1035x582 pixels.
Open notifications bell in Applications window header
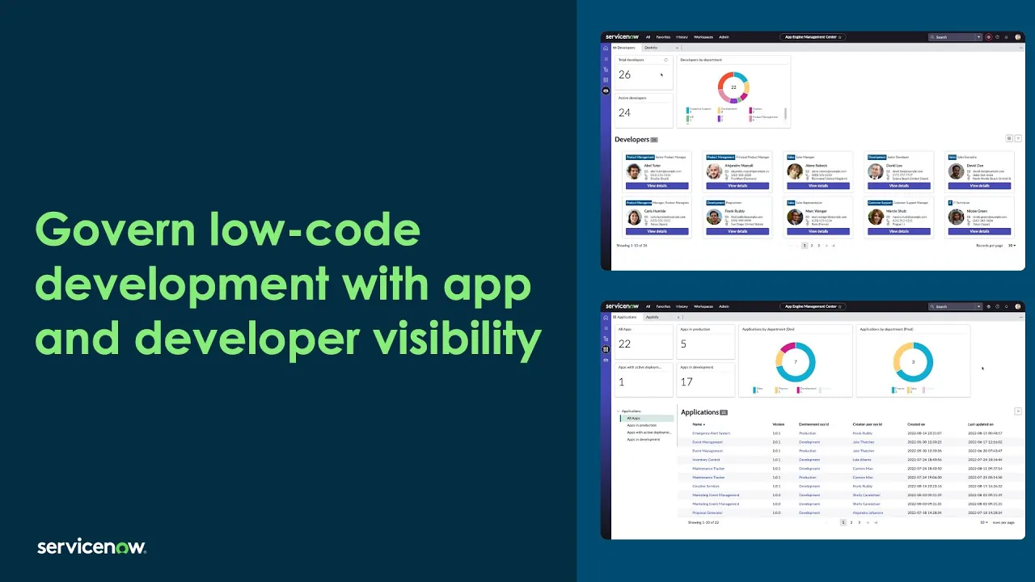click(1008, 306)
